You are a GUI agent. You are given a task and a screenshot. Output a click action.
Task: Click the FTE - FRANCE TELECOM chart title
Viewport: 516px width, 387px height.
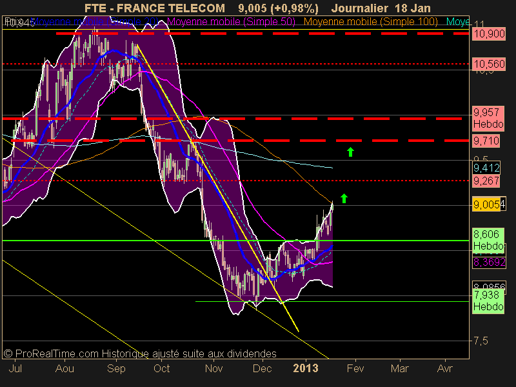(x=155, y=8)
